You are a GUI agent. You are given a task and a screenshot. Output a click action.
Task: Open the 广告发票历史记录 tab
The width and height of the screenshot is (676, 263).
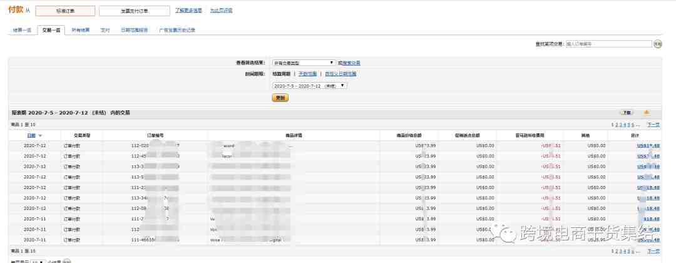(177, 29)
